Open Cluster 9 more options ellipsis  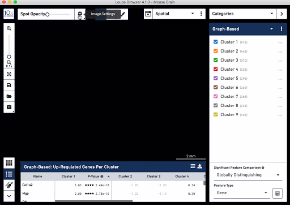pos(280,116)
